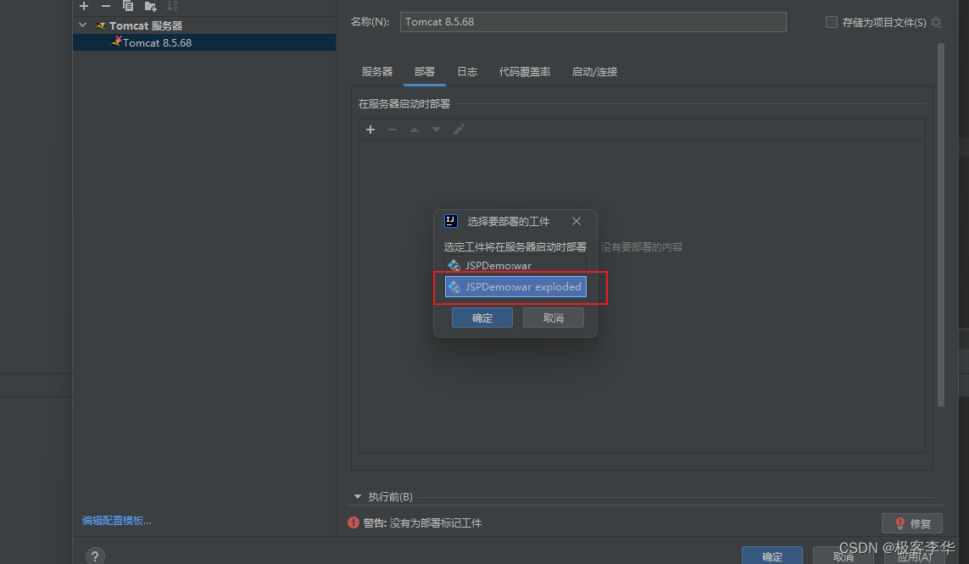This screenshot has width=969, height=564.
Task: Open 编辑配置模板... link
Action: click(117, 521)
